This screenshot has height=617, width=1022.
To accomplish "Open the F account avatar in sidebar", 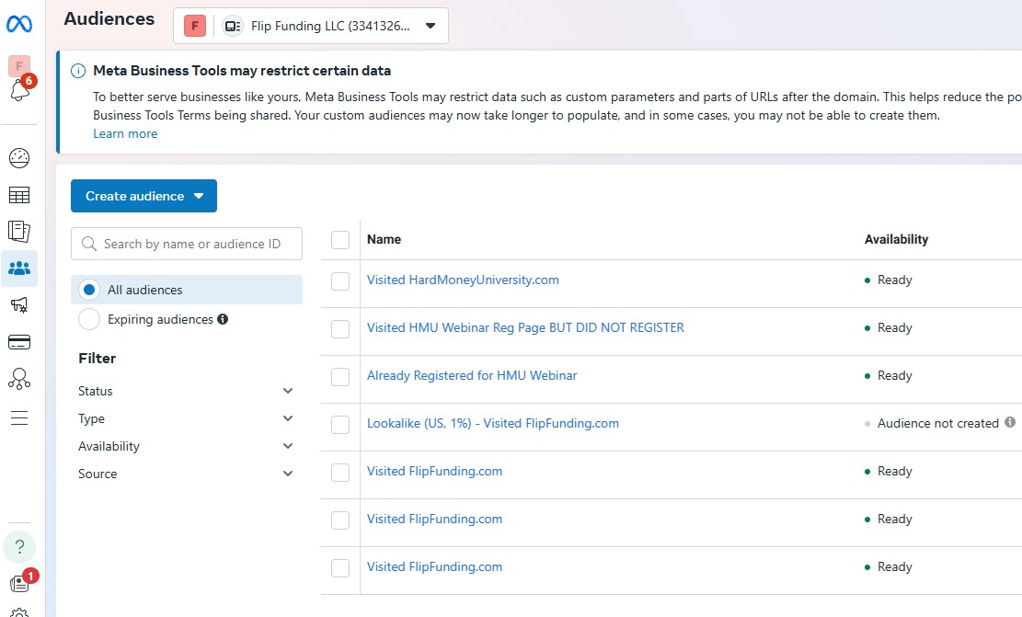I will (19, 66).
